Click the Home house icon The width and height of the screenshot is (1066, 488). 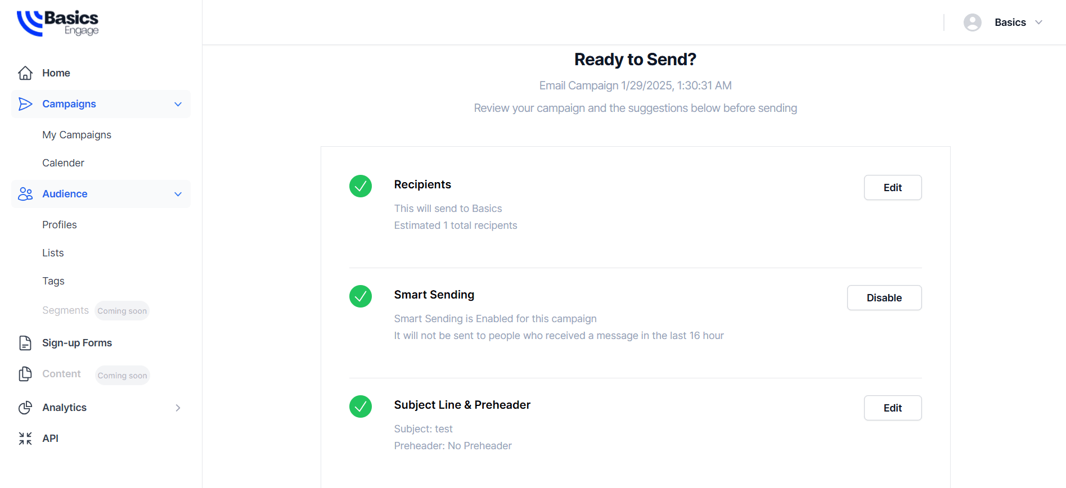click(x=25, y=73)
